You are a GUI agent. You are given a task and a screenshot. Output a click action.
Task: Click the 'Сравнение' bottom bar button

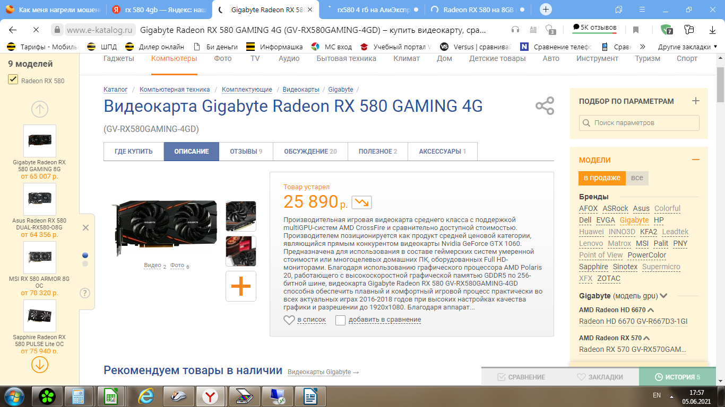[x=521, y=377]
